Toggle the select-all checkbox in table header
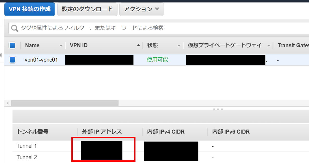The height and width of the screenshot is (163, 309). coord(12,46)
